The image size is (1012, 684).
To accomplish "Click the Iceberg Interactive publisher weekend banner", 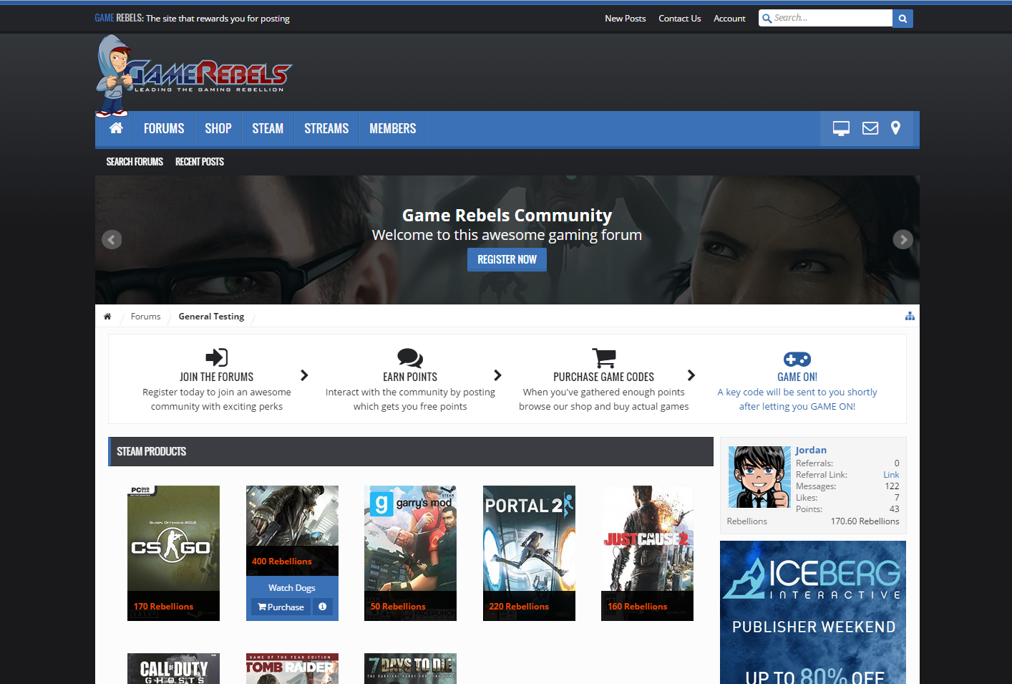I will (x=813, y=612).
